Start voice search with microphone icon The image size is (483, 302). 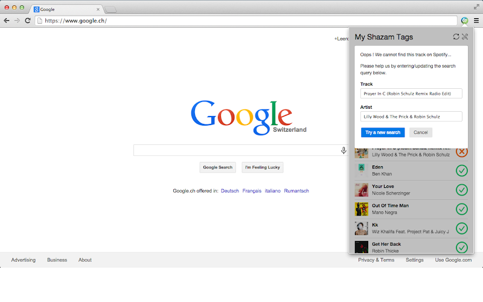tap(344, 150)
